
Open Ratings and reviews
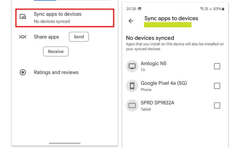coord(56,72)
